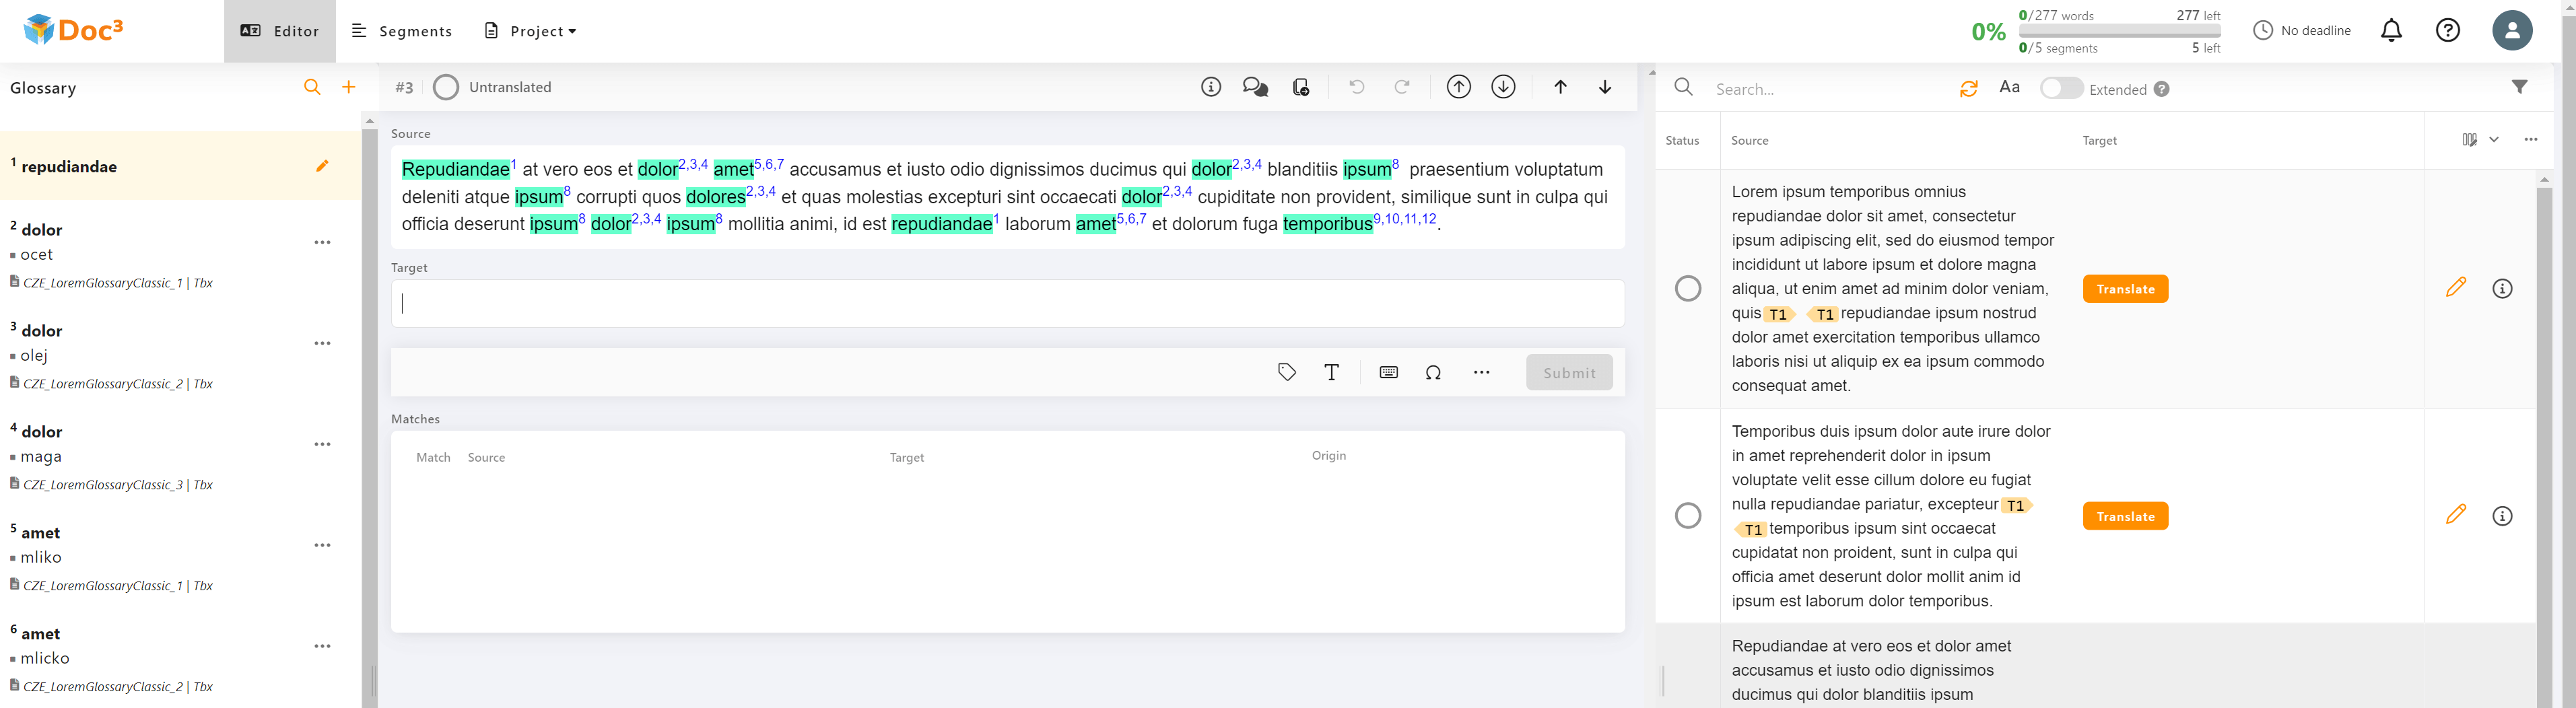Screen dimensions: 2576x708
Task: Add a new glossary term
Action: click(349, 87)
